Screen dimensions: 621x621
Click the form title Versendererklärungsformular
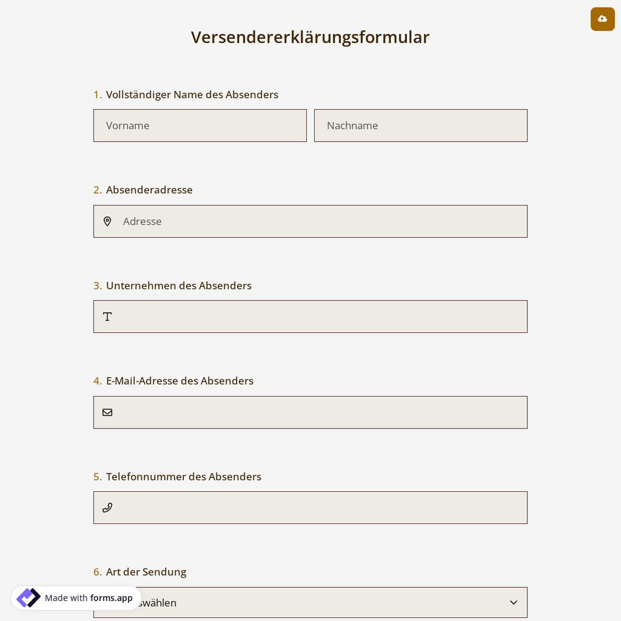pyautogui.click(x=310, y=37)
